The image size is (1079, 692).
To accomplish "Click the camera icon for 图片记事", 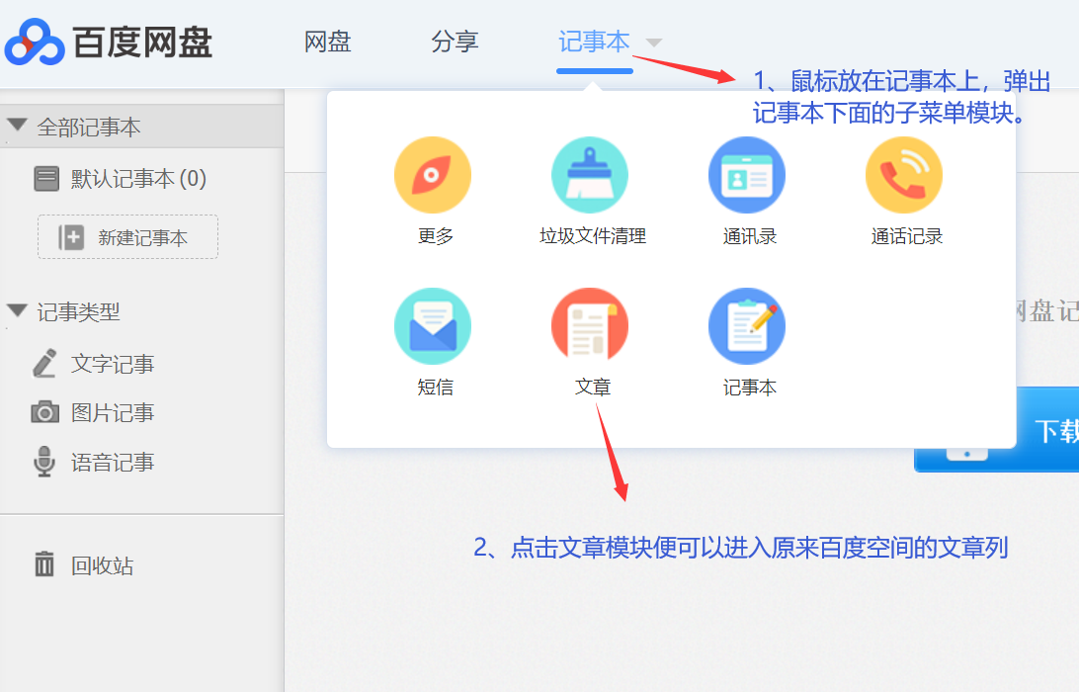I will 44,412.
